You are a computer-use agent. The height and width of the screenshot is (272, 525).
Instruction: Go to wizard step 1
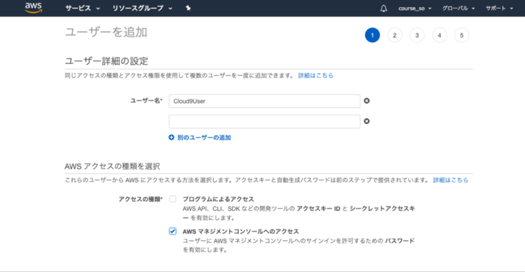[372, 35]
